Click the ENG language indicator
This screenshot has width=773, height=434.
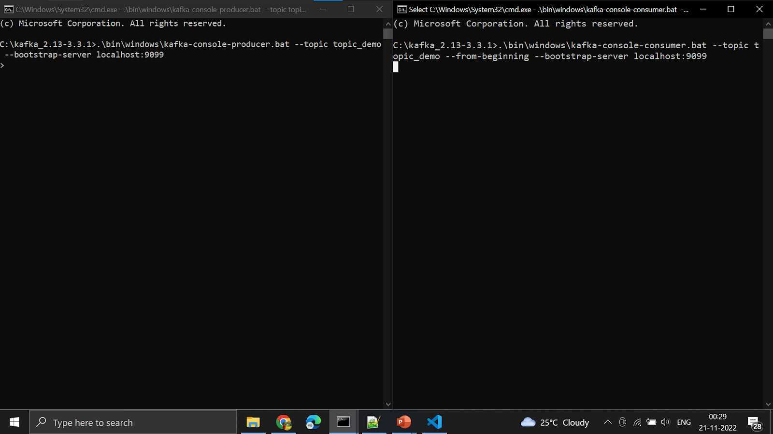click(684, 422)
